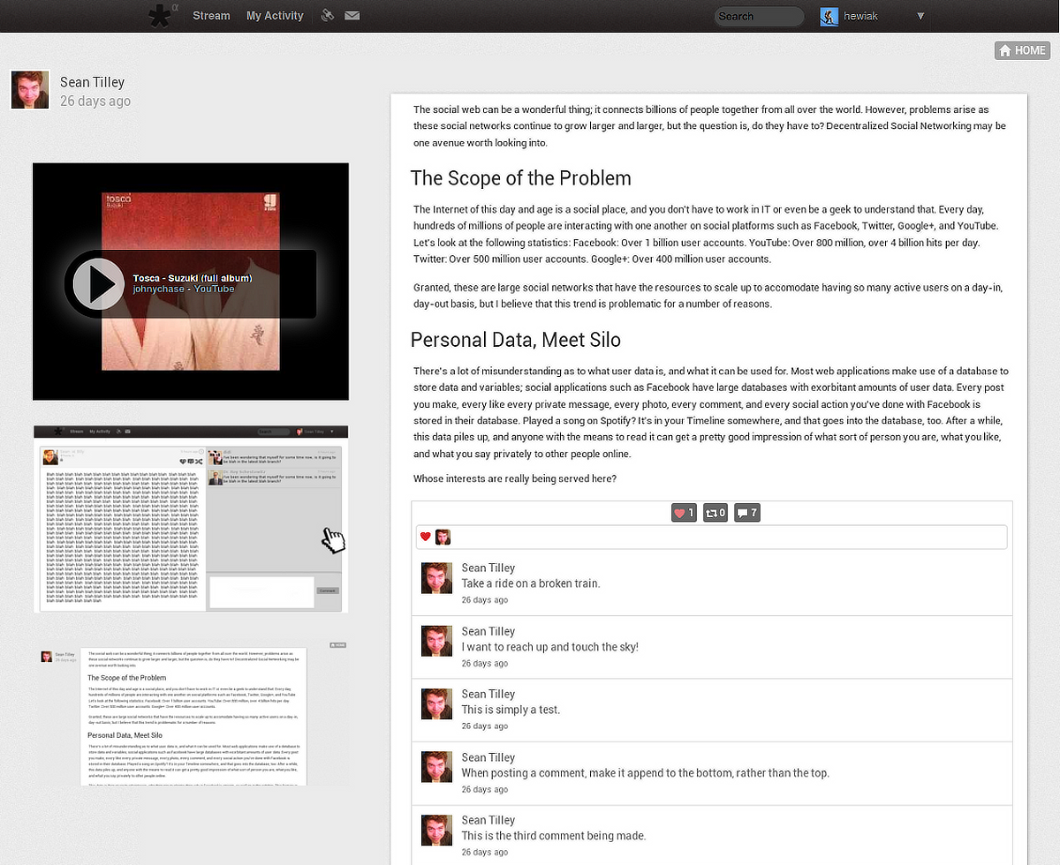The height and width of the screenshot is (865, 1060).
Task: Go to My Activity
Action: pos(275,16)
